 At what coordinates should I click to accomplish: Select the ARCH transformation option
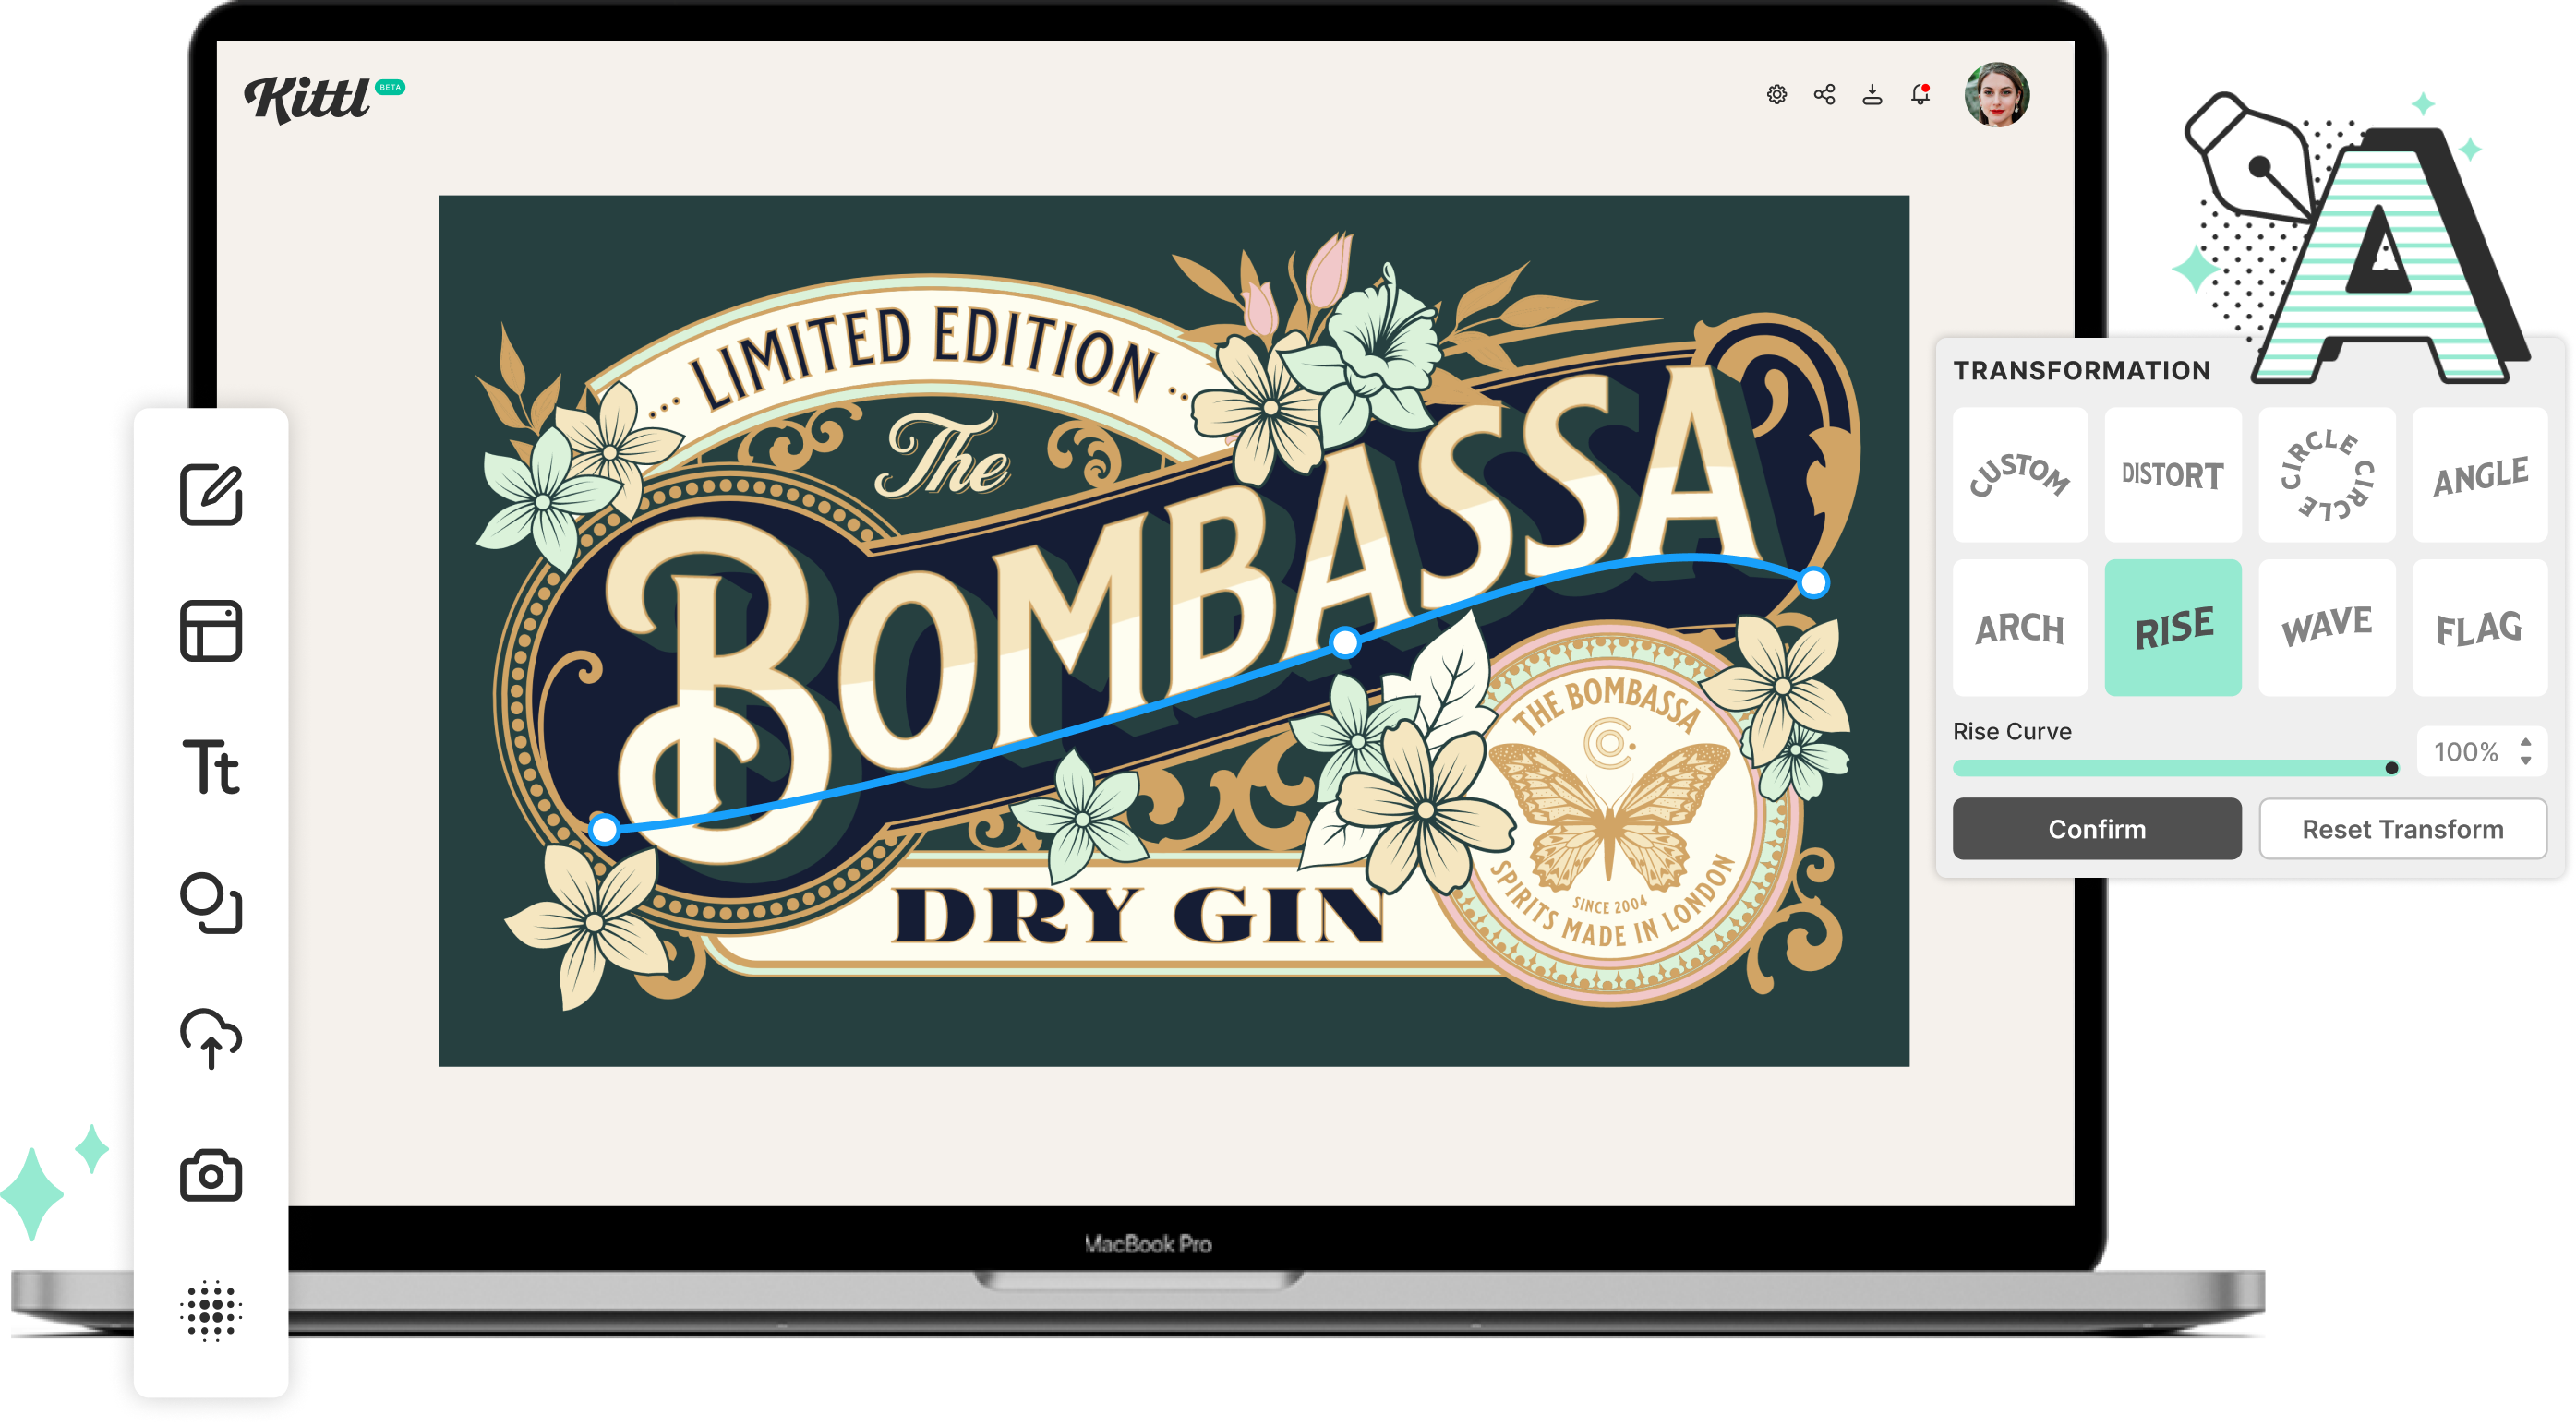tap(2016, 629)
